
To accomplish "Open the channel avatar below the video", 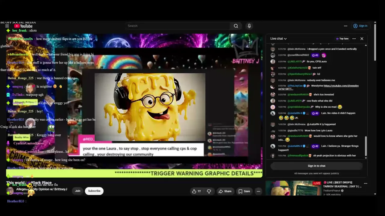I will point(10,190).
